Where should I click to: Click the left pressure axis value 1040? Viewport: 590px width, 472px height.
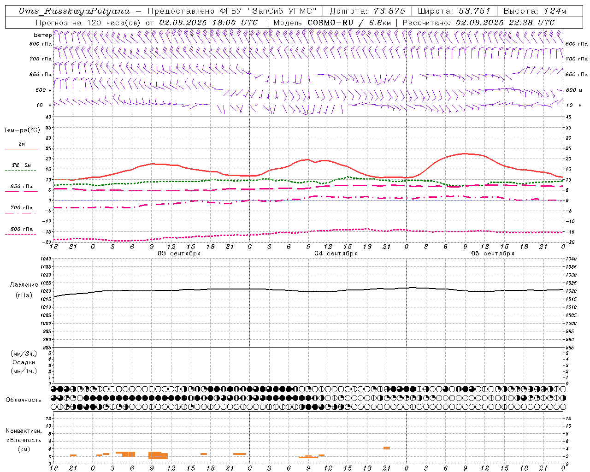point(46,259)
